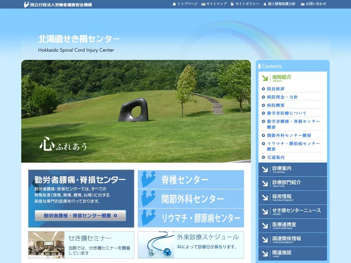Click the 勤労者腰痛・脊損センター banner title
The image size is (351, 263).
(80, 179)
